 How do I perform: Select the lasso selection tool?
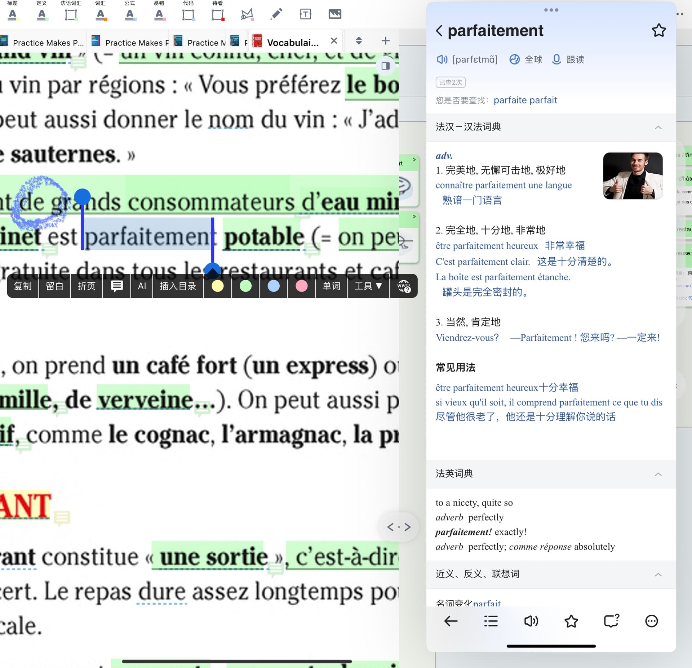tap(247, 14)
